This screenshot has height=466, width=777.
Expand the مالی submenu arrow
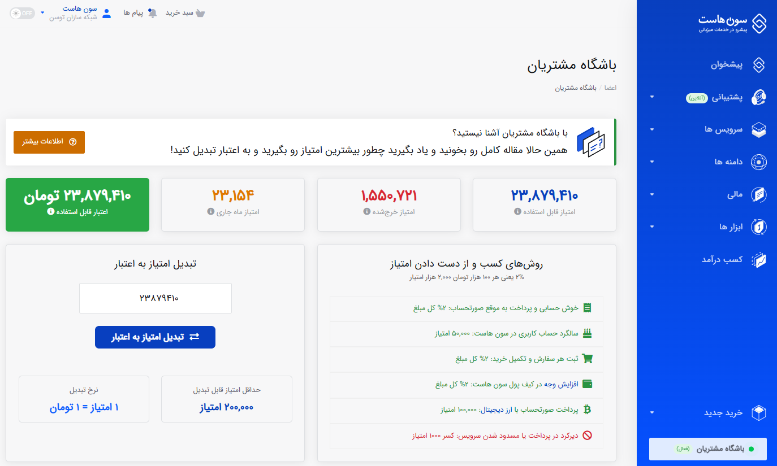click(x=652, y=195)
